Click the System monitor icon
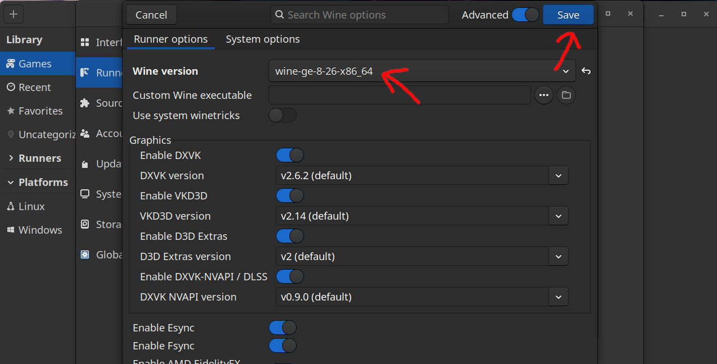This screenshot has height=364, width=717. click(x=85, y=194)
